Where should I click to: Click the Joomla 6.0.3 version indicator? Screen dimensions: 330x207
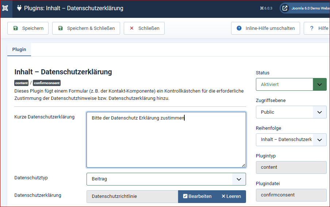tap(266, 8)
